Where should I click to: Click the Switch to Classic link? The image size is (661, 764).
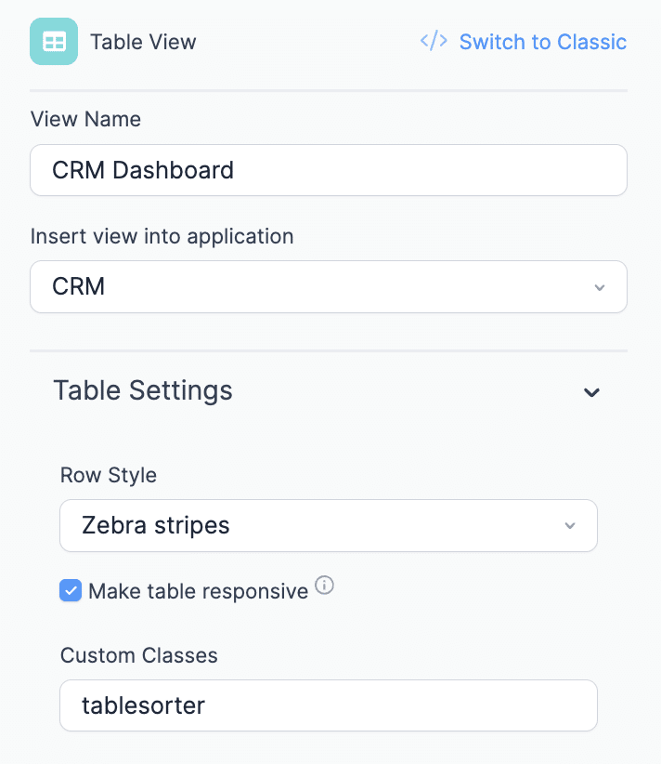coord(543,42)
